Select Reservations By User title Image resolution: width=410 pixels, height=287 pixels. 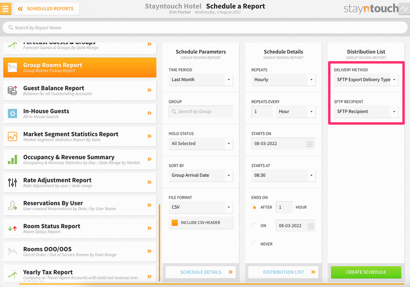click(x=53, y=203)
